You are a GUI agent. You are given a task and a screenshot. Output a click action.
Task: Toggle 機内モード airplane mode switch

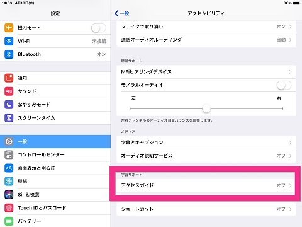tap(99, 28)
